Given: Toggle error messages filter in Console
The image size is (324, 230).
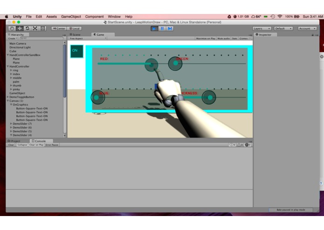Looking at the screenshot, I should [248, 145].
